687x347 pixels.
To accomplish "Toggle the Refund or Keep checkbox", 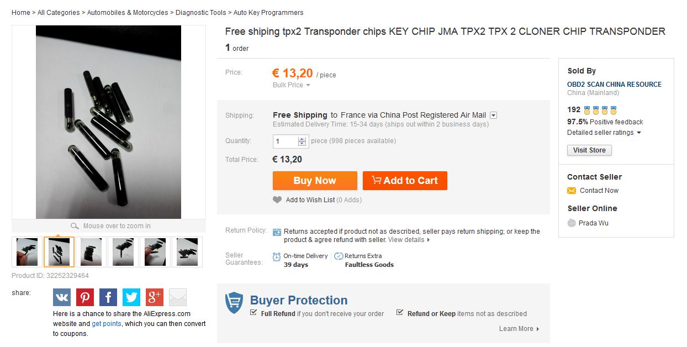I will [x=400, y=313].
